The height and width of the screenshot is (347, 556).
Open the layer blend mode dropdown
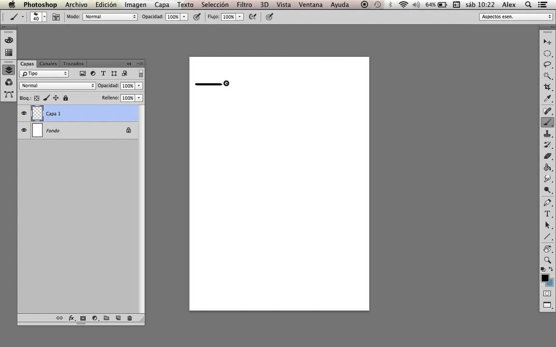pyautogui.click(x=57, y=86)
